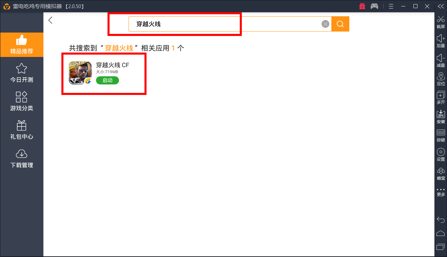Expand the 更多 more options panel
The image size is (447, 257).
441,191
